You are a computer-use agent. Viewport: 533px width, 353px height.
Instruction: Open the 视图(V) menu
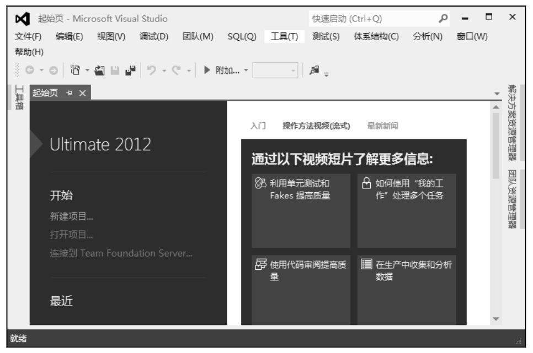[111, 36]
